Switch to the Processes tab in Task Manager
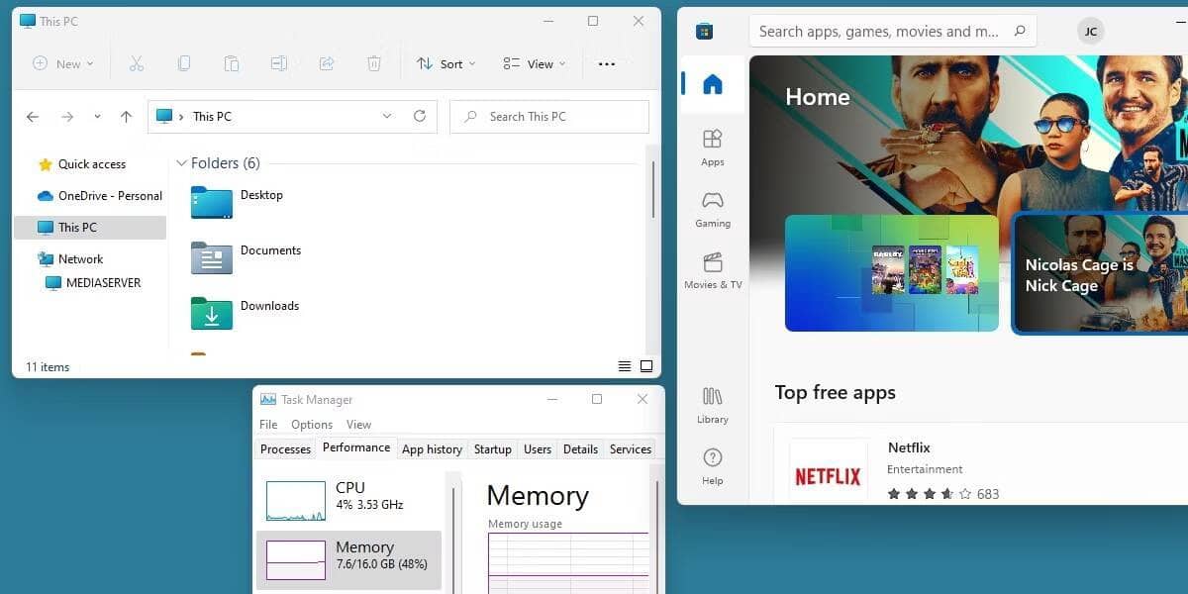 [285, 449]
